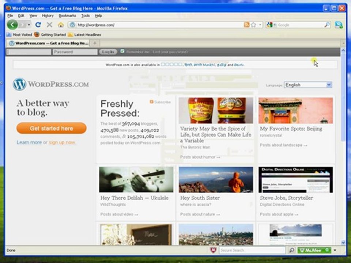Click the Skype toolbar icon
This screenshot has height=263, width=351.
[x=339, y=25]
